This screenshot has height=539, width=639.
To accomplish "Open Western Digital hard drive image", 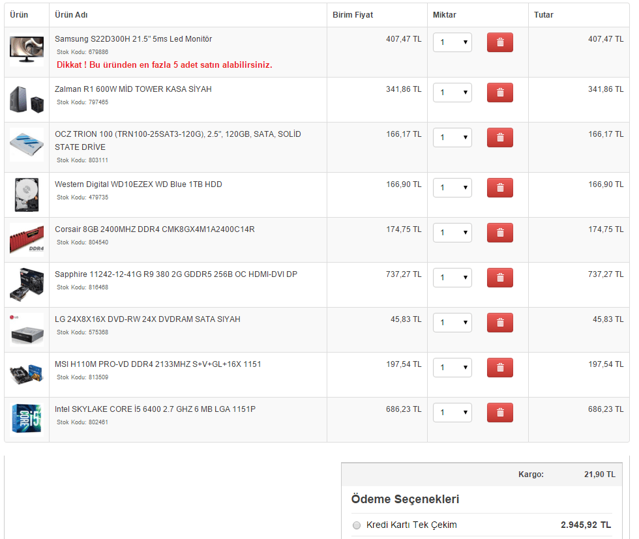I will [x=27, y=195].
